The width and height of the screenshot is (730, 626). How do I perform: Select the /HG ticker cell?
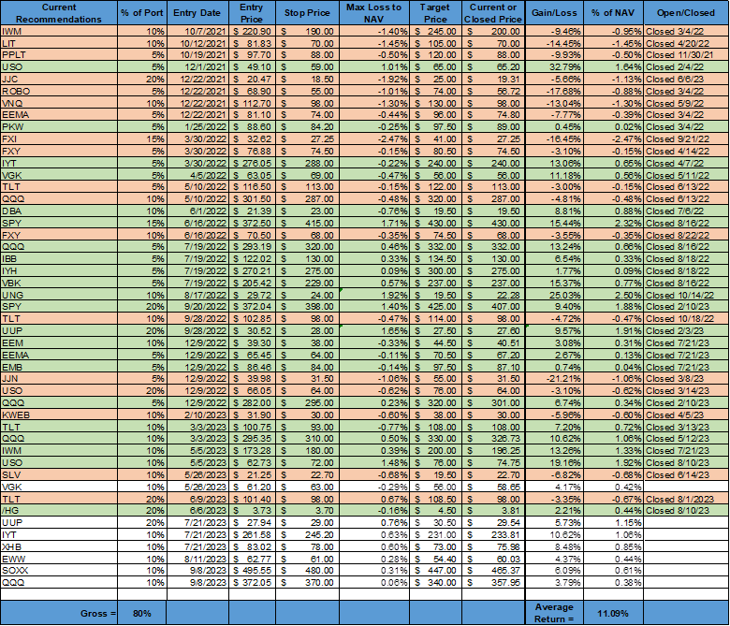click(x=59, y=511)
